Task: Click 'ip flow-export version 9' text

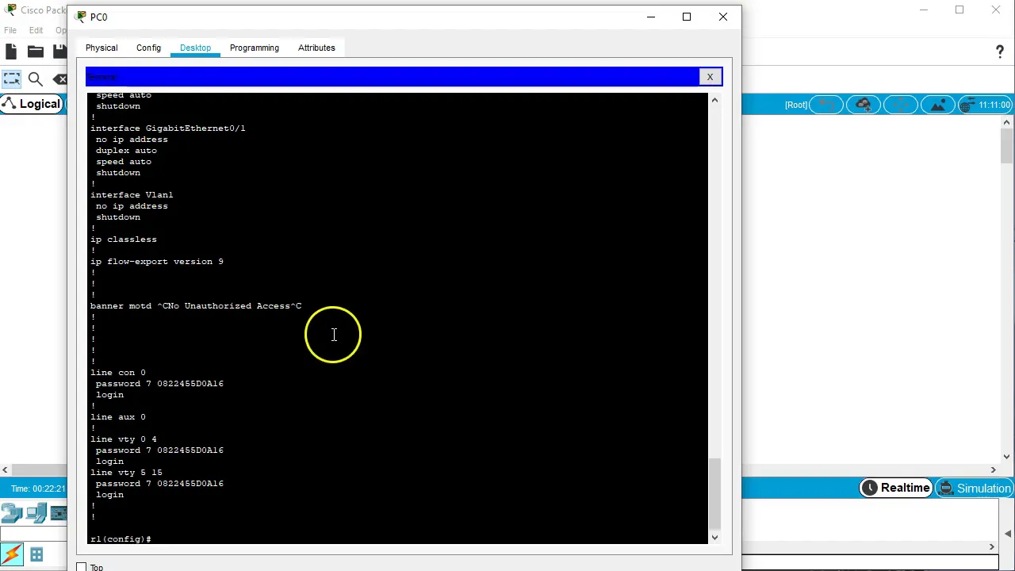Action: point(157,262)
